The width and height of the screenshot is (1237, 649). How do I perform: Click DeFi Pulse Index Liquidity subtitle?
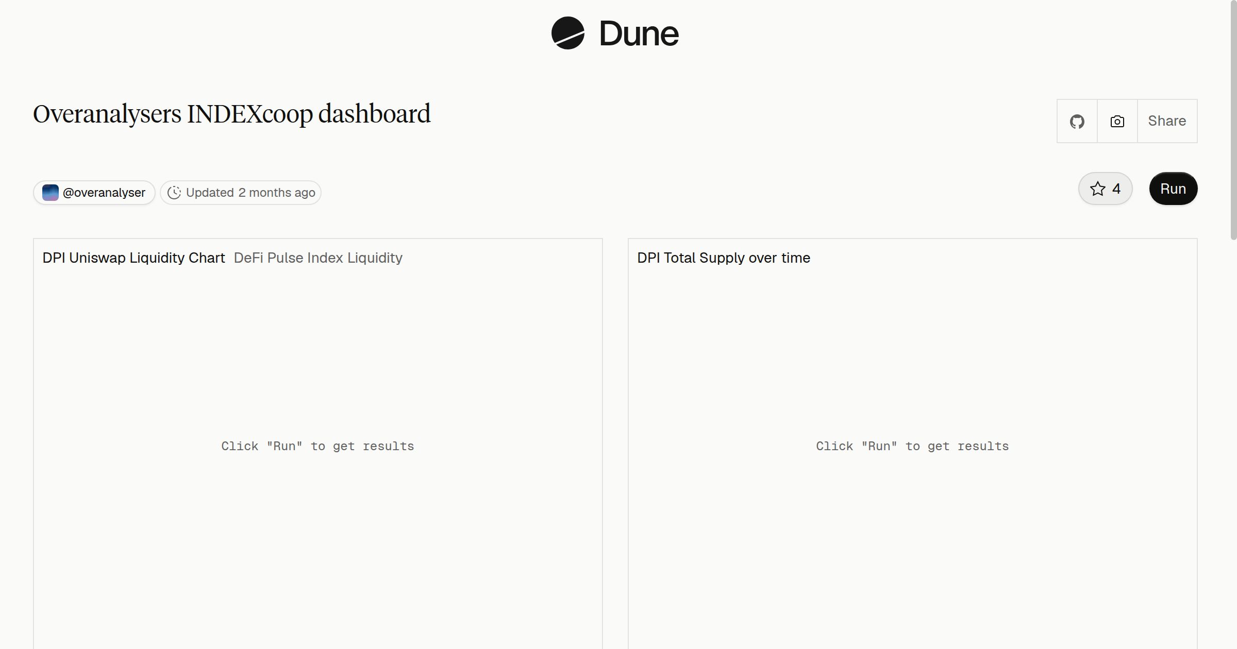coord(318,258)
